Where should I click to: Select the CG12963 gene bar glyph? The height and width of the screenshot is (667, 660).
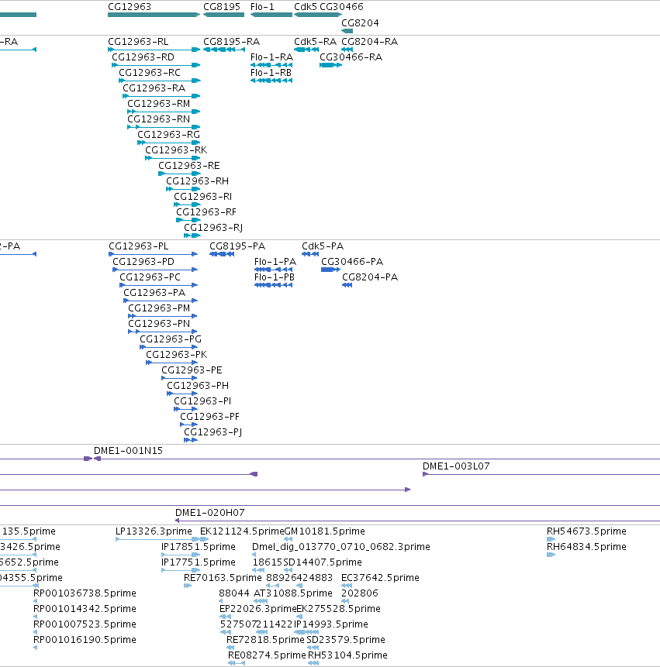coord(154,15)
